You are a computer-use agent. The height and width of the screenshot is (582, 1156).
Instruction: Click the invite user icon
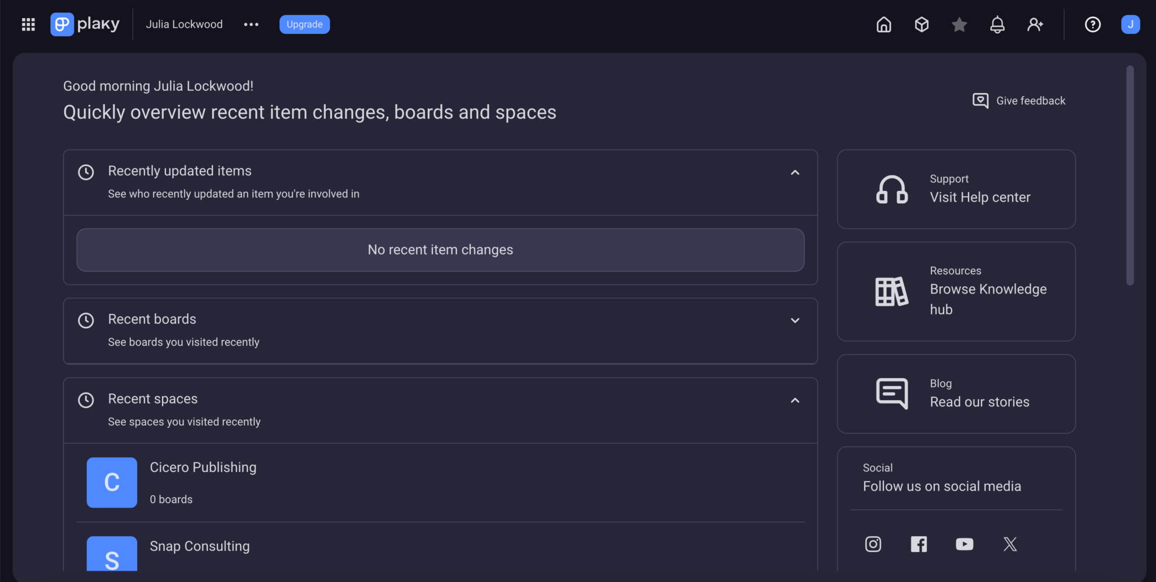(1035, 24)
